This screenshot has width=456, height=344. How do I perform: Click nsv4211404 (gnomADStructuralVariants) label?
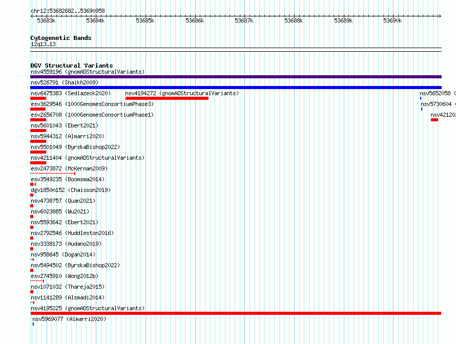click(x=88, y=158)
